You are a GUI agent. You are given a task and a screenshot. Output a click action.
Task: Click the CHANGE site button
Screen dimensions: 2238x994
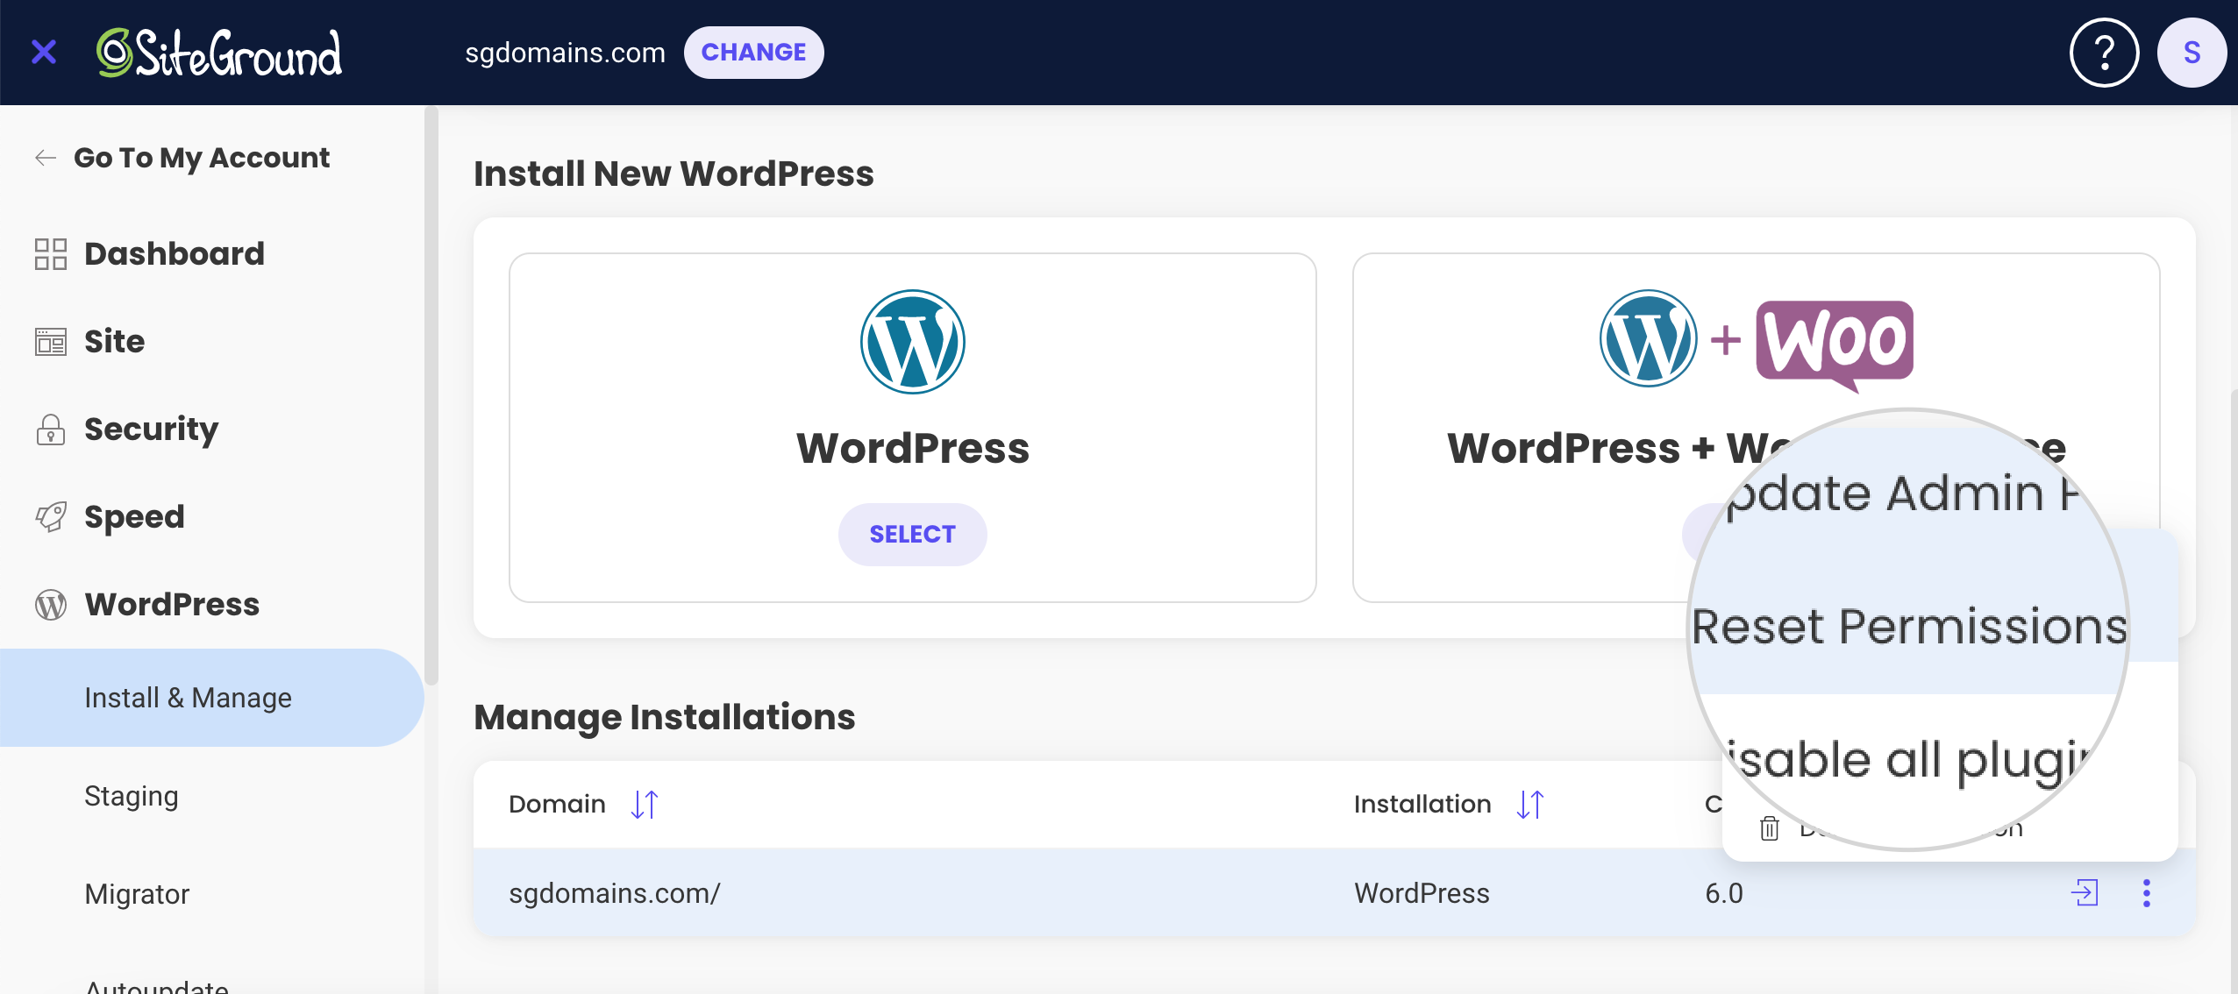click(753, 53)
